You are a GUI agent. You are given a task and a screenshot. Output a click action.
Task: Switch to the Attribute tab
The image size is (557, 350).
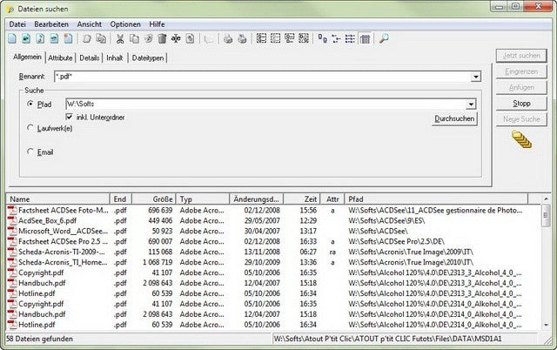[x=60, y=58]
